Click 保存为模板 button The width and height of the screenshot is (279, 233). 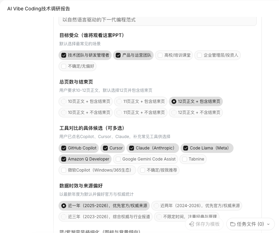coord(204,224)
